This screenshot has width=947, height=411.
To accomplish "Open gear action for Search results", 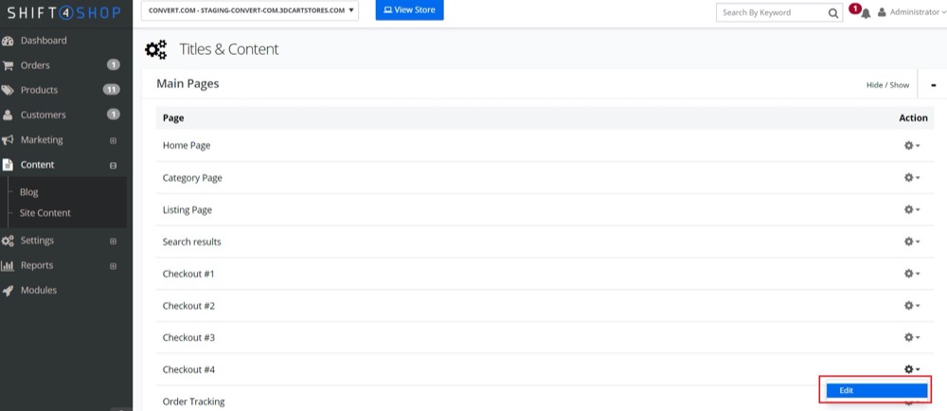I will pos(911,241).
